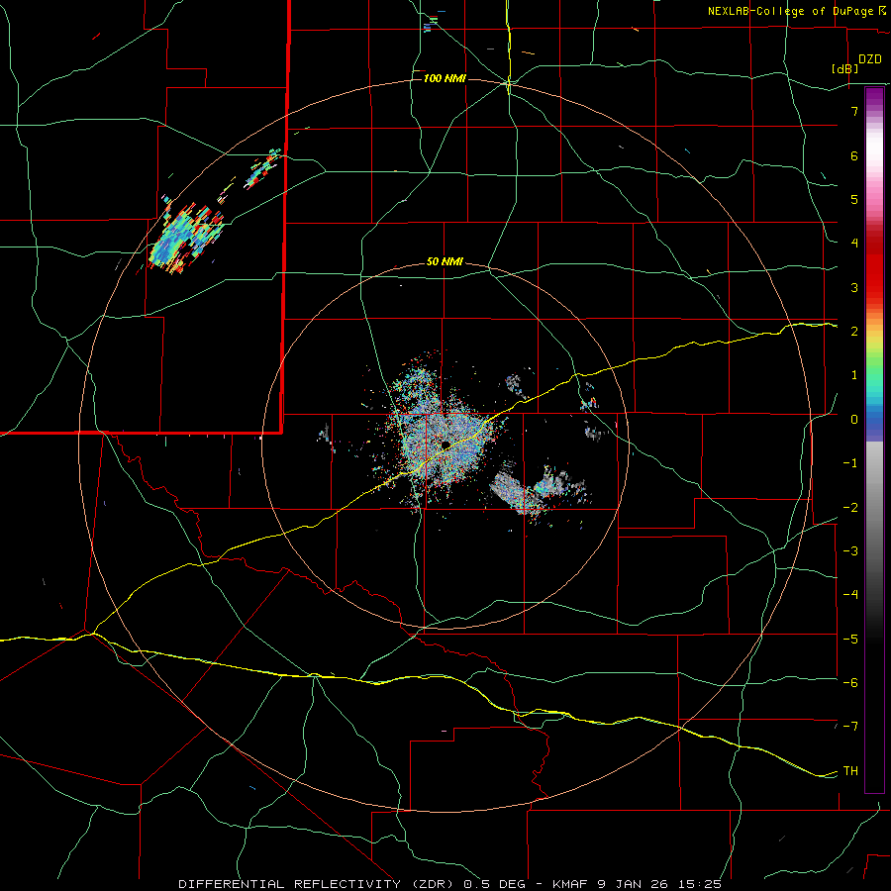Click the Differential Reflectivity caption at the bottom
This screenshot has width=891, height=891.
pyautogui.click(x=449, y=884)
